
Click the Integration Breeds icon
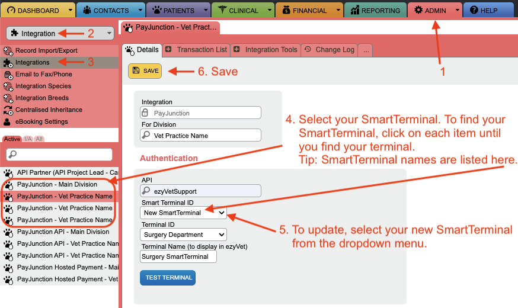pyautogui.click(x=8, y=98)
